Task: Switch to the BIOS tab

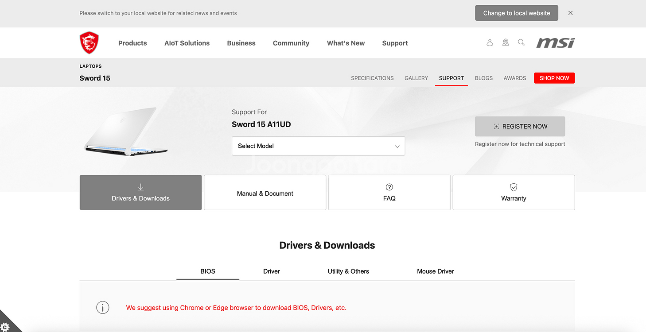Action: pos(208,271)
